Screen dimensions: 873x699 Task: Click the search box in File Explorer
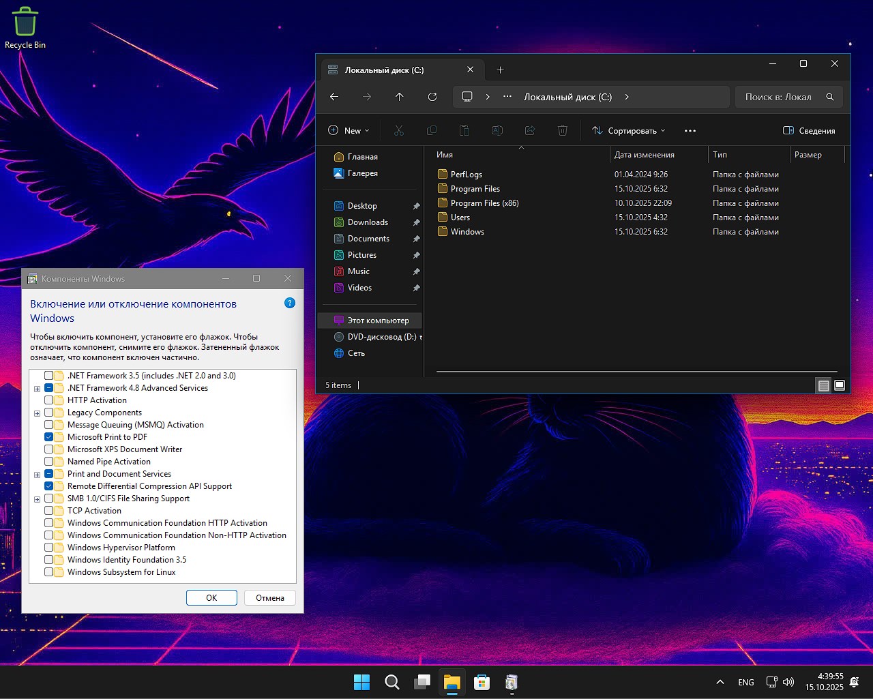[x=780, y=97]
